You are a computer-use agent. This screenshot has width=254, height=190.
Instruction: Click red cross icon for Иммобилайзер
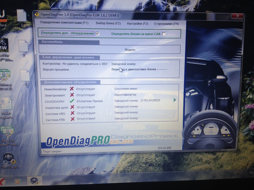tap(72, 89)
